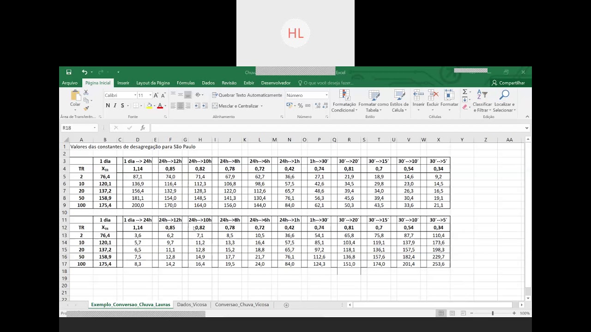The image size is (591, 332).
Task: Switch to the Inserir ribbon tab
Action: click(x=123, y=83)
